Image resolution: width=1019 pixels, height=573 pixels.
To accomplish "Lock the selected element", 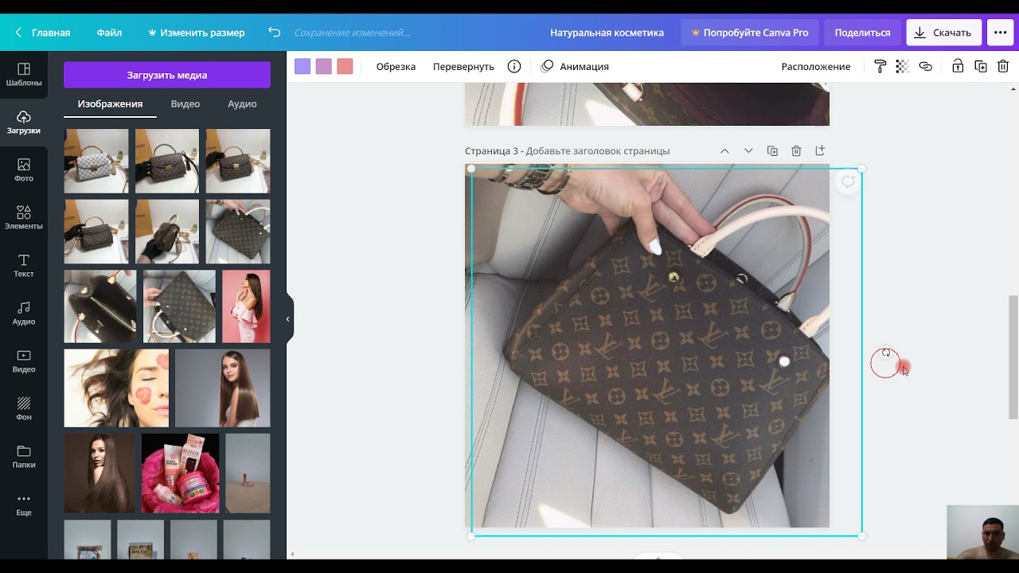I will (958, 66).
